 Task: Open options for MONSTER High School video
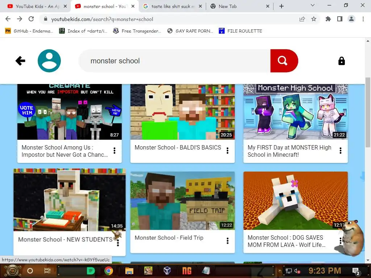click(341, 151)
